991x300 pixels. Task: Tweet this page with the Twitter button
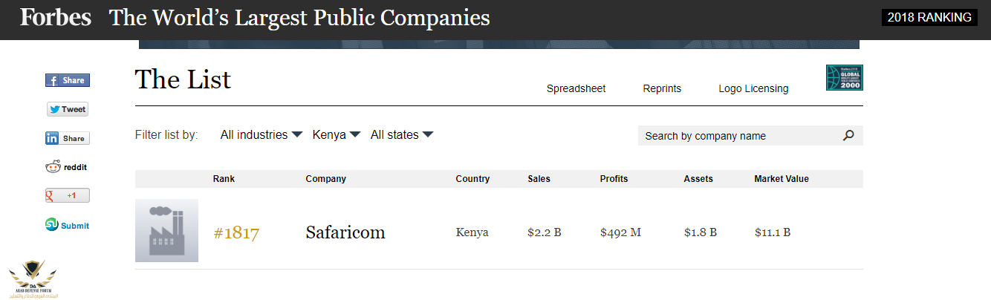[x=68, y=109]
